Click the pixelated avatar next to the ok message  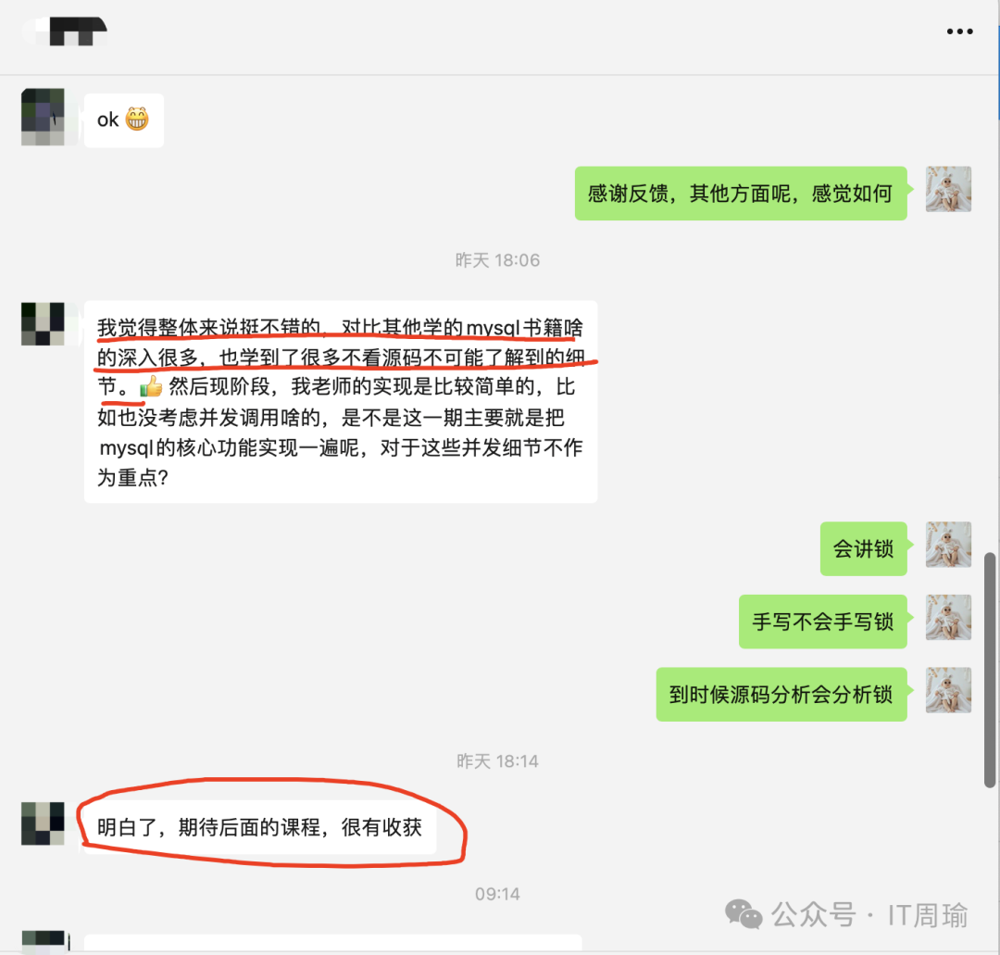tap(43, 117)
